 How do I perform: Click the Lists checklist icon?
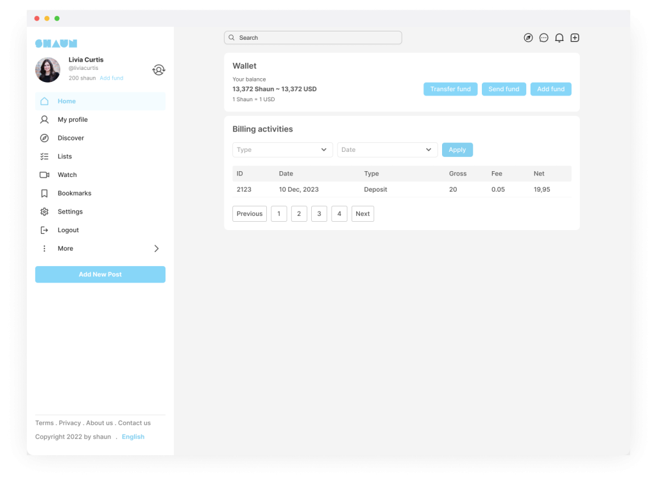click(44, 156)
